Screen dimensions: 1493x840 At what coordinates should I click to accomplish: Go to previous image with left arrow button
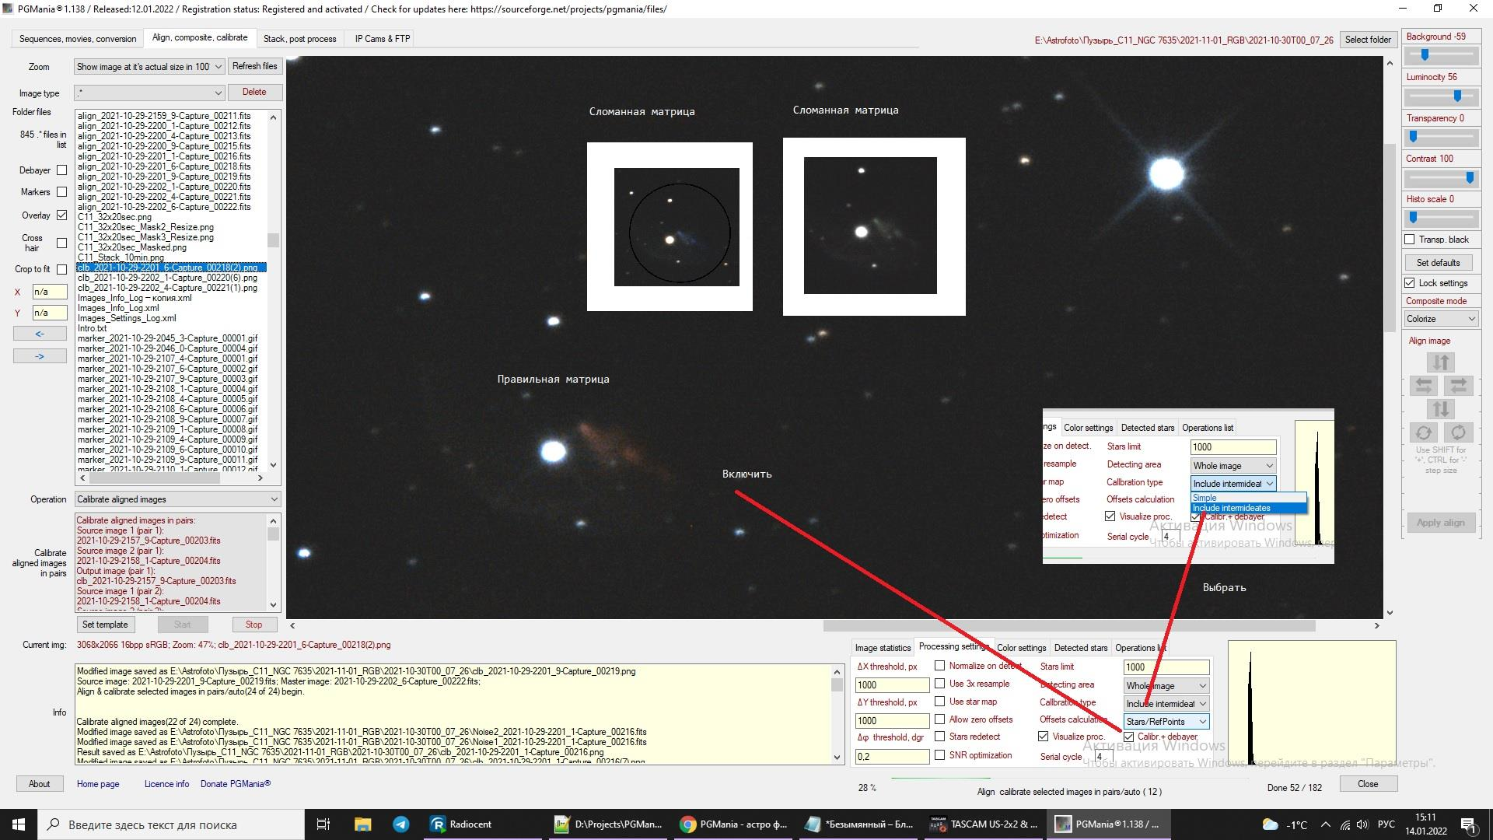pos(40,334)
